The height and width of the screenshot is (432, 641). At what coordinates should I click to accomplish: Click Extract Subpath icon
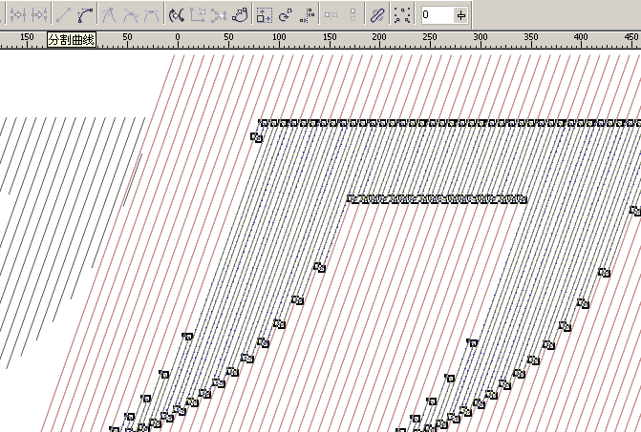pyautogui.click(x=219, y=15)
